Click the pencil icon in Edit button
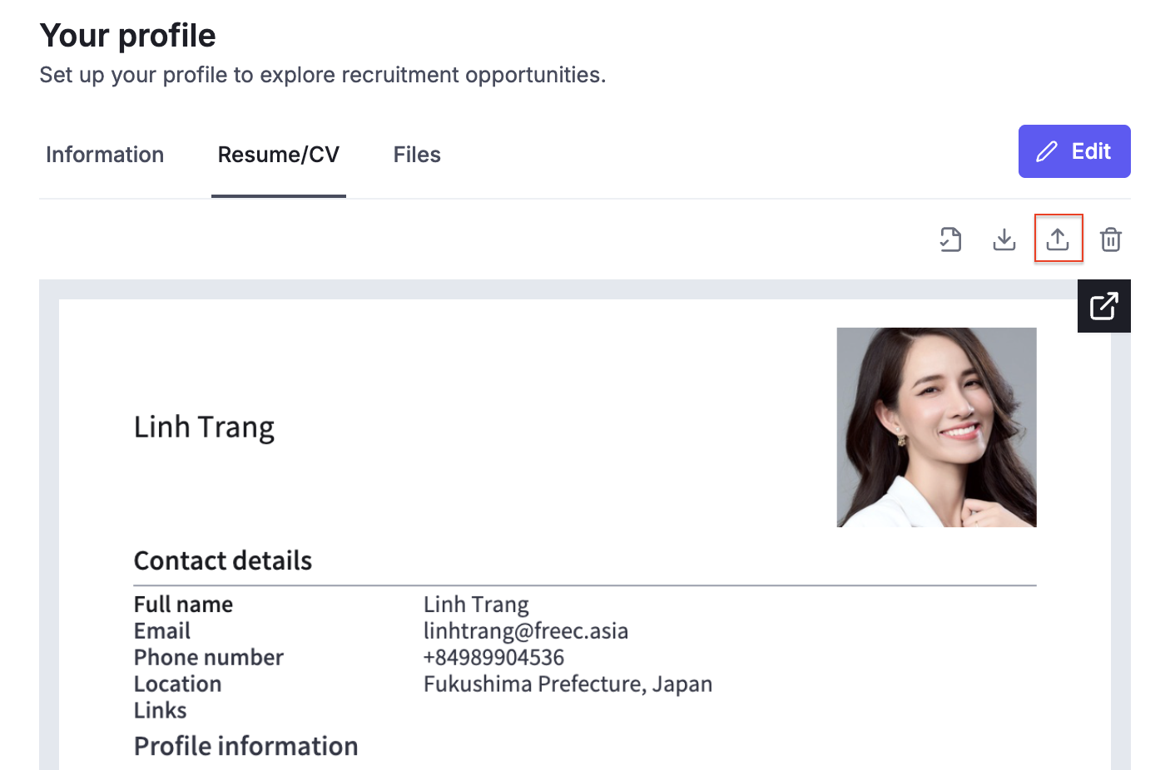1175x770 pixels. (1046, 151)
